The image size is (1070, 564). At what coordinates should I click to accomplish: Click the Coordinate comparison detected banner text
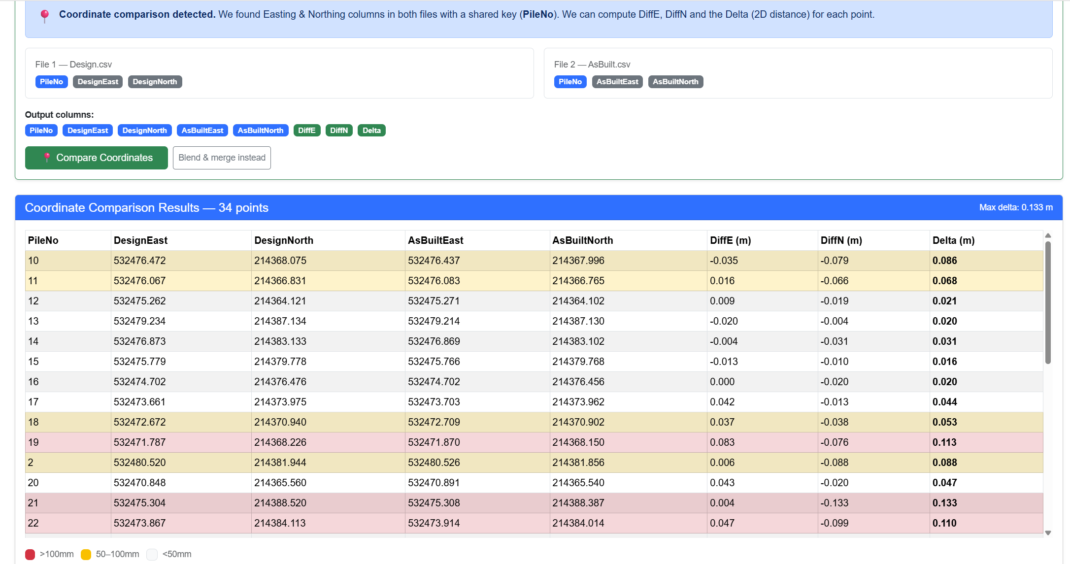[467, 14]
